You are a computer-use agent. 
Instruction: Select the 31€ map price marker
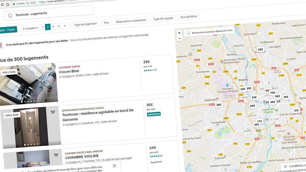click(296, 110)
